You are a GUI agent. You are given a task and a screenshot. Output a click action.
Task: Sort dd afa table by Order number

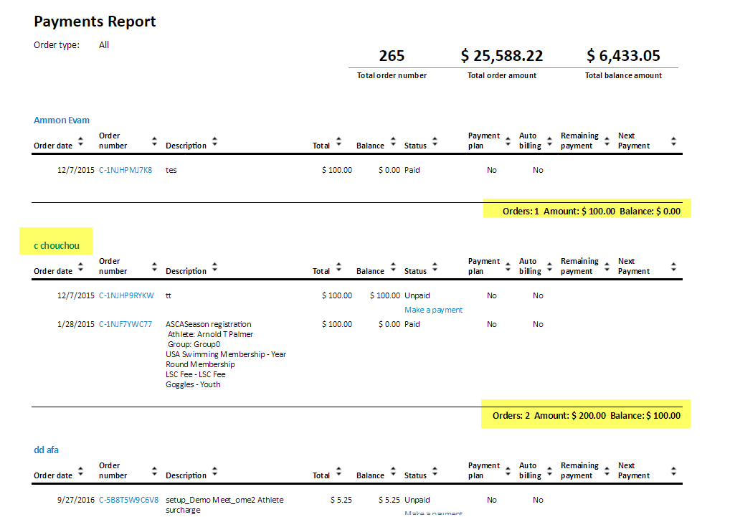[154, 471]
